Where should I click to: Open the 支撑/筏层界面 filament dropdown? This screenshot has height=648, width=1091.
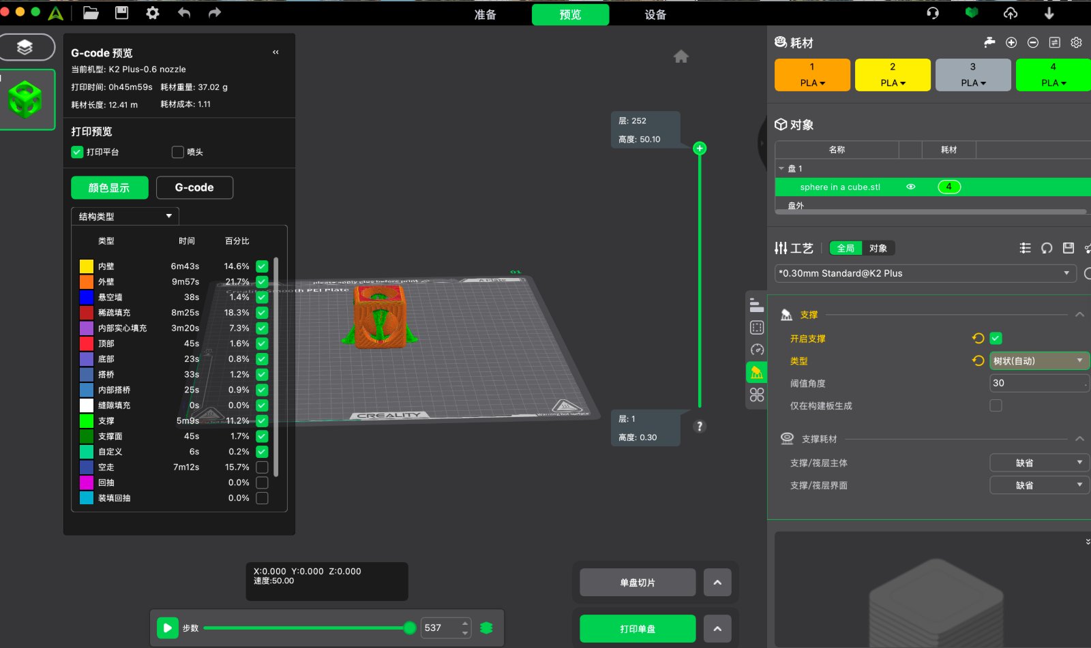1039,485
